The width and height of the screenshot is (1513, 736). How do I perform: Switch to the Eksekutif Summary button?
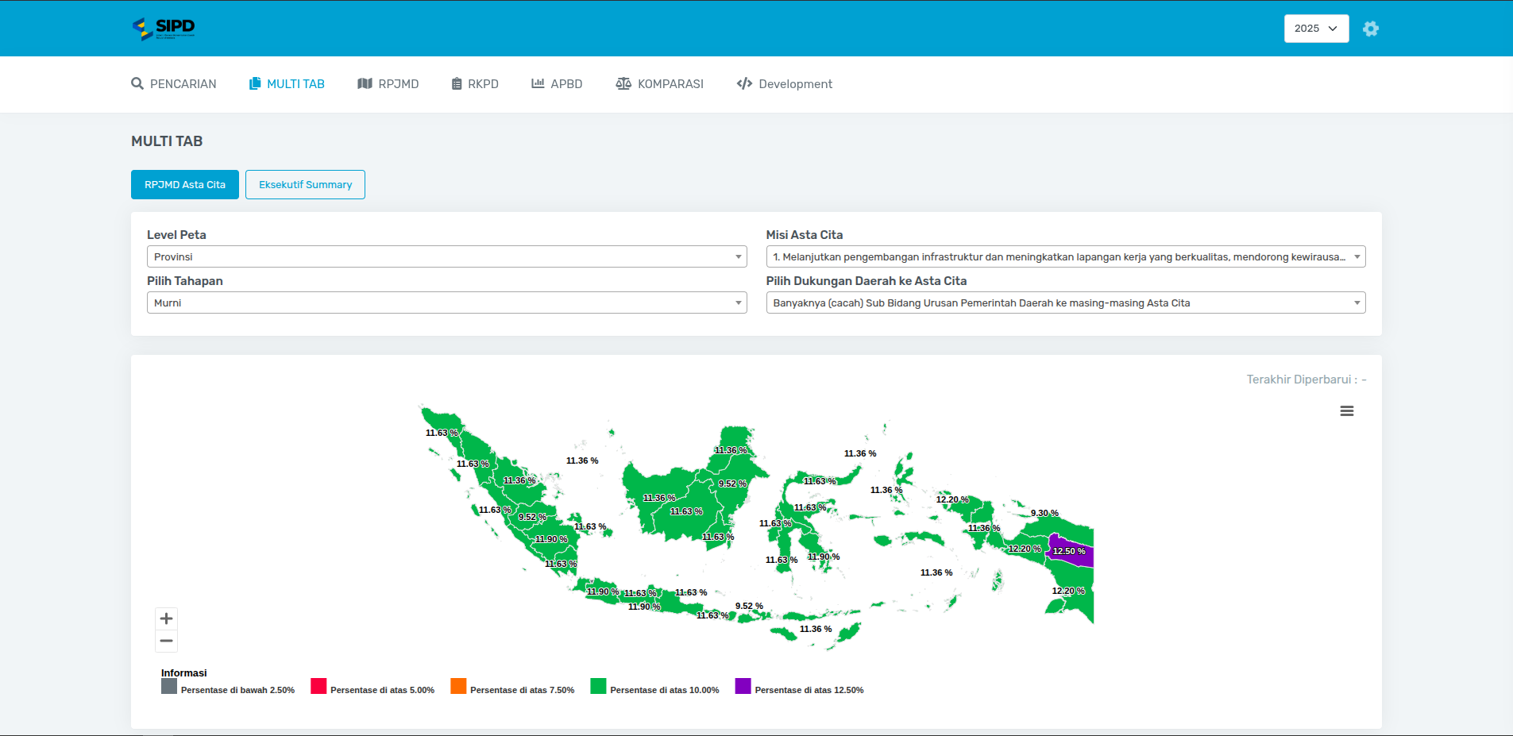click(305, 184)
